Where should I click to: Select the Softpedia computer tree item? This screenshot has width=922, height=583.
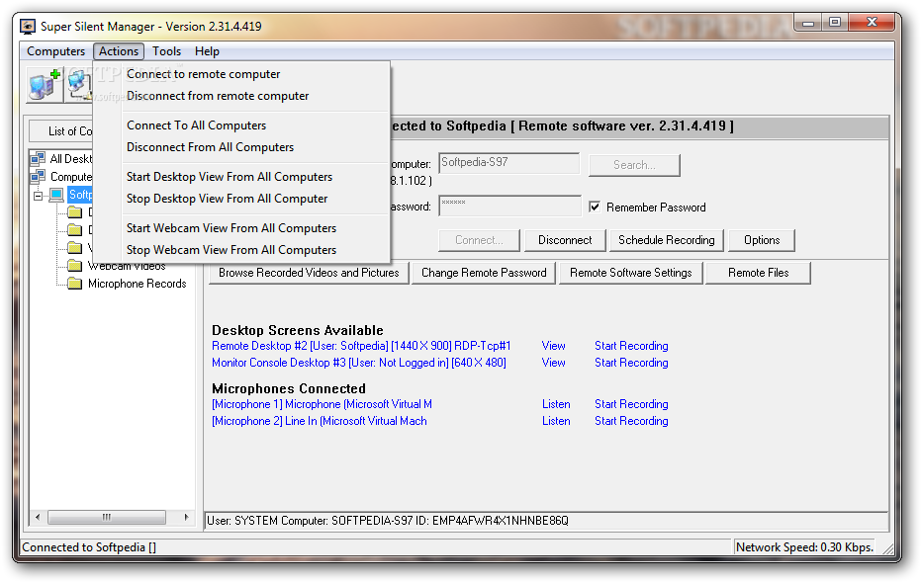[80, 195]
